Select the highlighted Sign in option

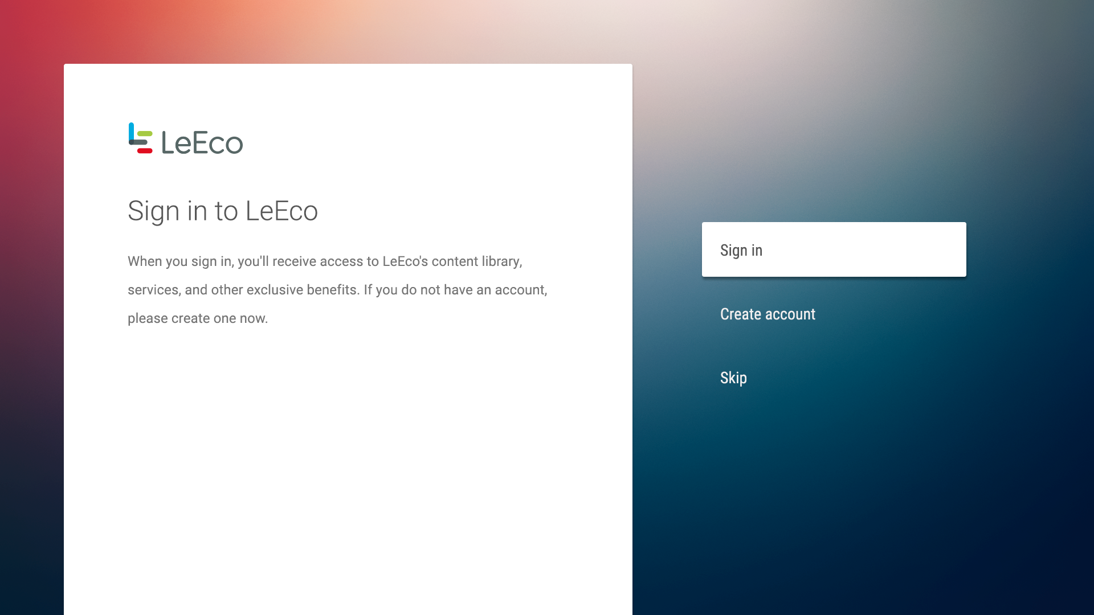coord(834,249)
